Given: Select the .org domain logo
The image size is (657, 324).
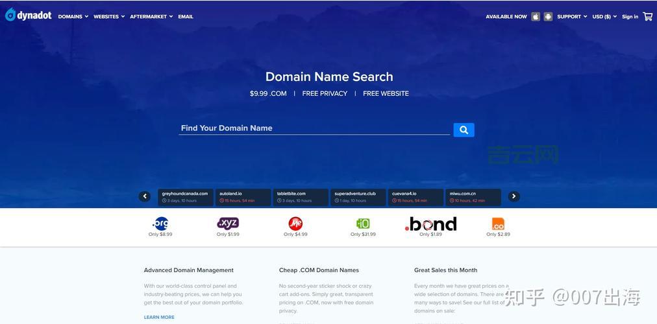Looking at the screenshot, I should click(x=160, y=224).
